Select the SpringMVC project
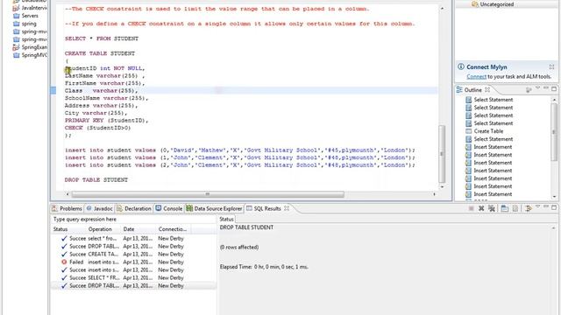Screen dimensions: 561x315 (34, 55)
